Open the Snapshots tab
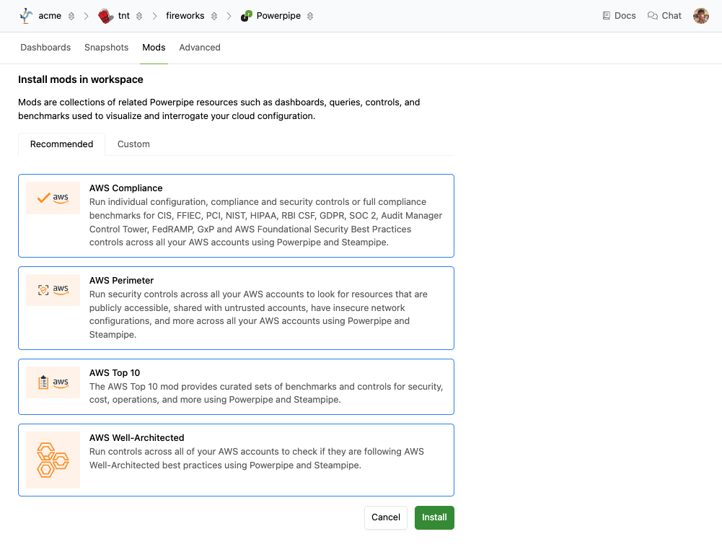 [x=106, y=48]
